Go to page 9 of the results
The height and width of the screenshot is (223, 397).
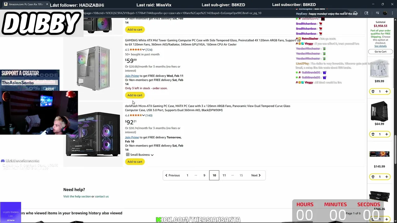[204, 175]
